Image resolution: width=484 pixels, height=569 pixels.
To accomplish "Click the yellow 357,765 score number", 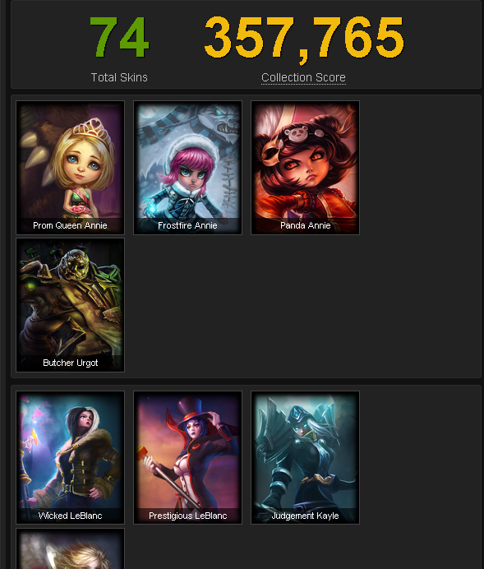I will tap(304, 39).
